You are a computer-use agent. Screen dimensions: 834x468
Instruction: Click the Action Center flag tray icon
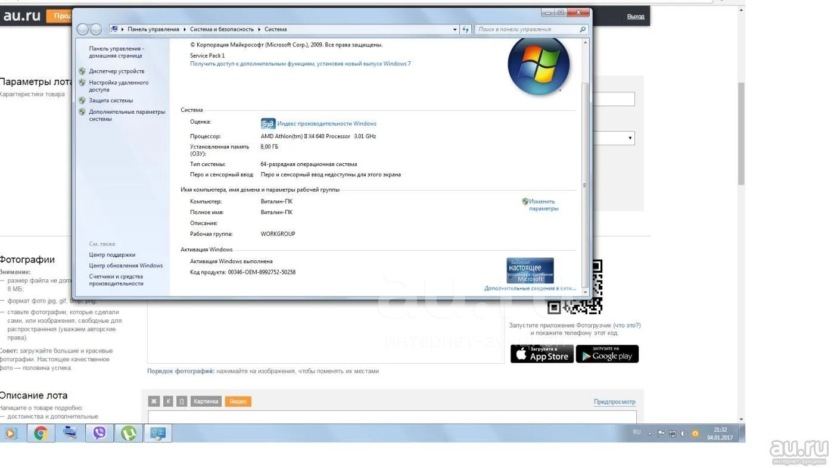pos(661,433)
